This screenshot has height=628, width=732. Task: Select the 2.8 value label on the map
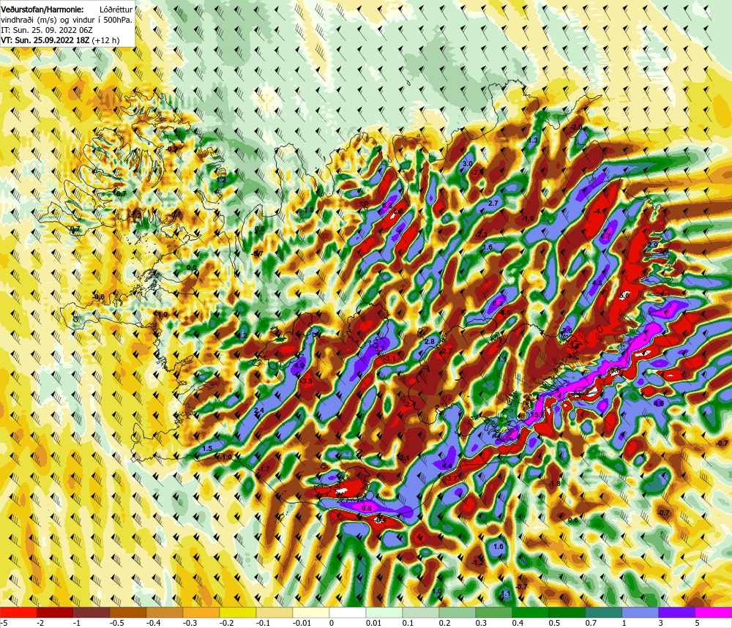[429, 342]
